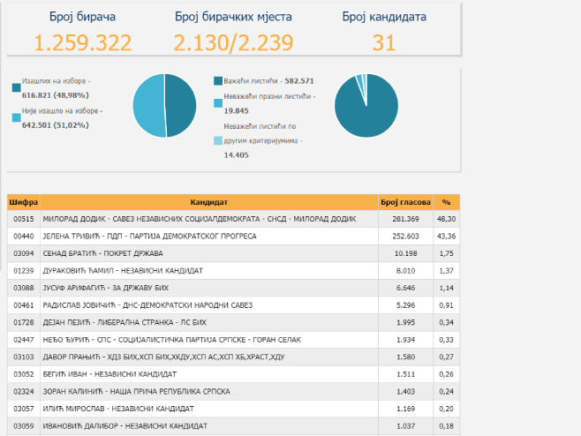Click the 'Важећи листићи' legend color square
This screenshot has width=581, height=436.
217,81
